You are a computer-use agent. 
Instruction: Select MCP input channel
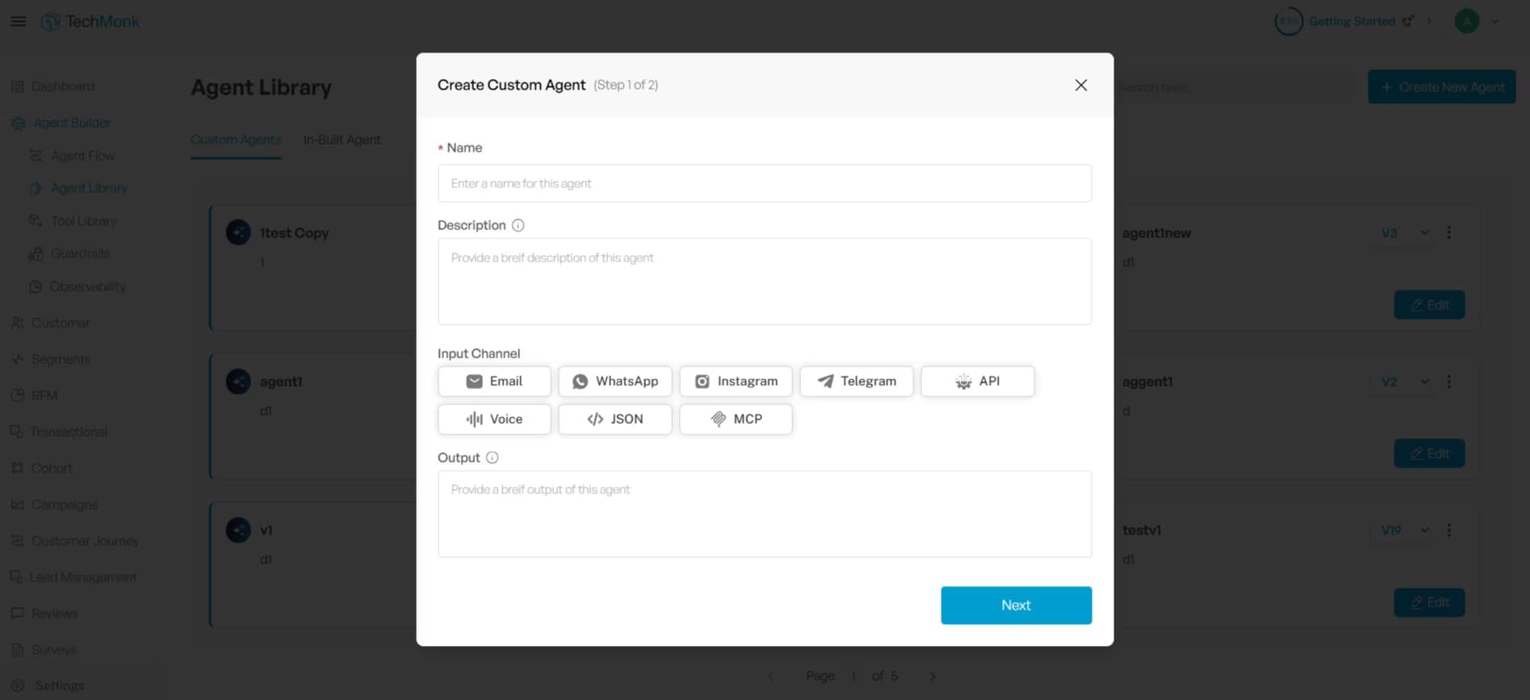(736, 419)
